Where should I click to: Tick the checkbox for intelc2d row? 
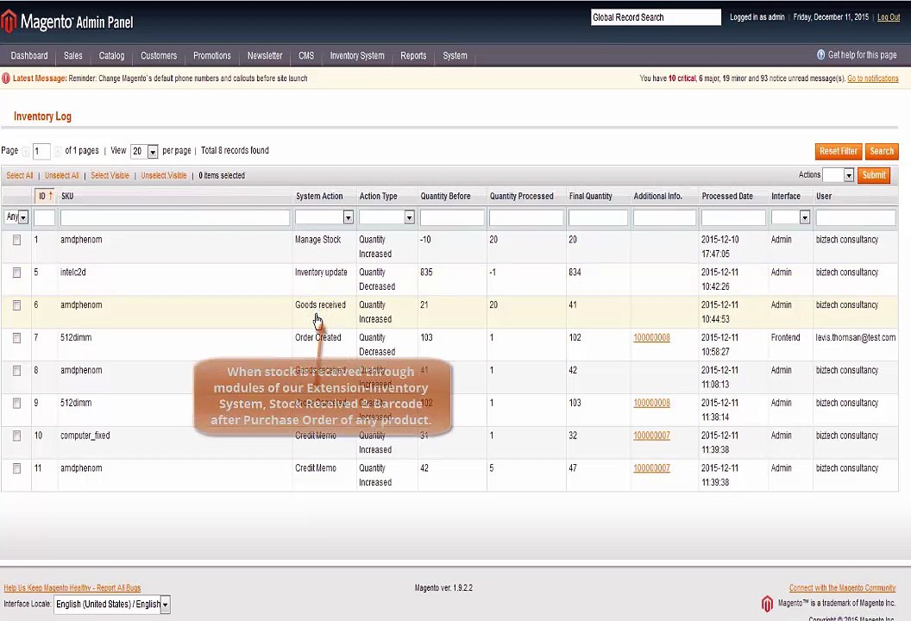coord(17,272)
